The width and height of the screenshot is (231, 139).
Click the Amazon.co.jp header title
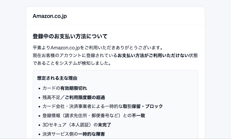[50, 16]
